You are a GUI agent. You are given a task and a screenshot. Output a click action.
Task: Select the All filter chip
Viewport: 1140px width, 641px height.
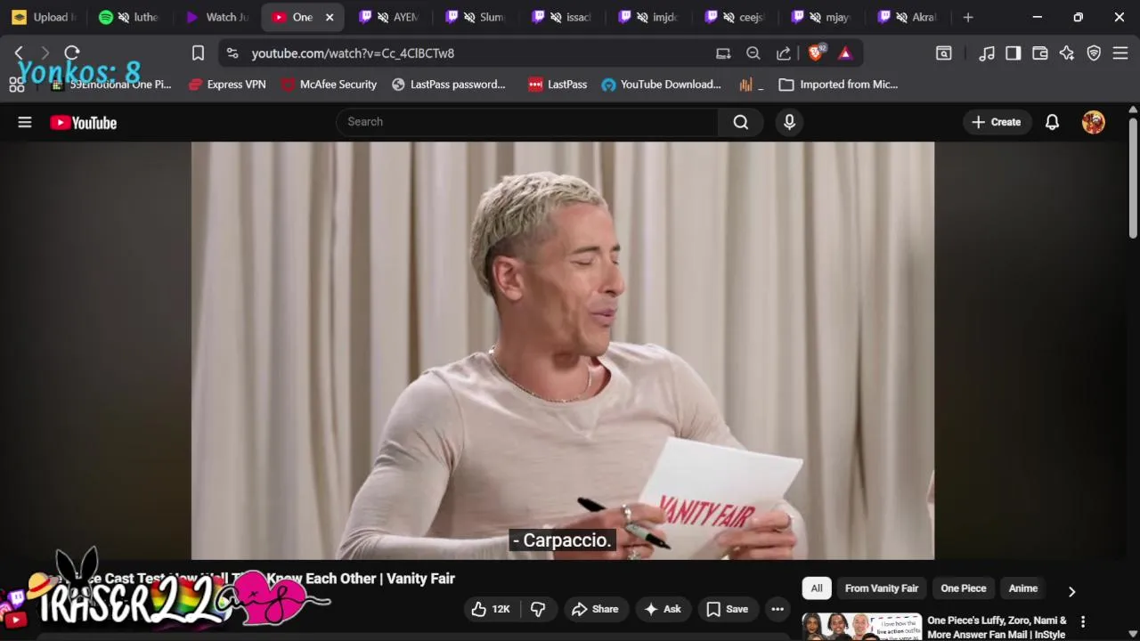817,588
